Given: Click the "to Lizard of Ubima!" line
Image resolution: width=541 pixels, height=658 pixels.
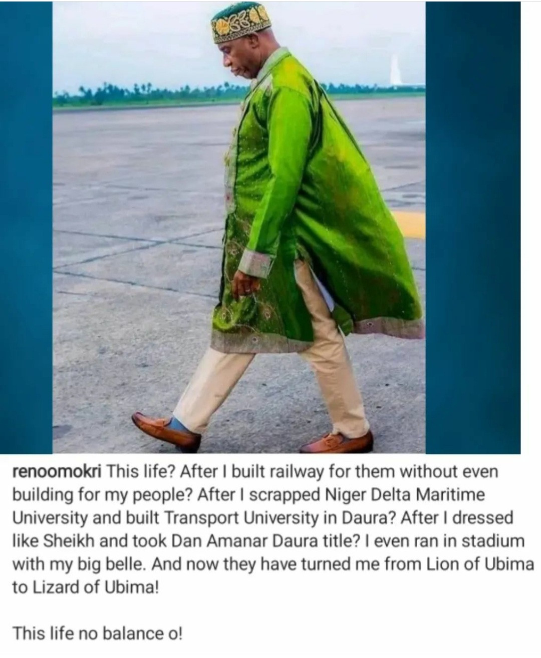Looking at the screenshot, I should point(85,587).
